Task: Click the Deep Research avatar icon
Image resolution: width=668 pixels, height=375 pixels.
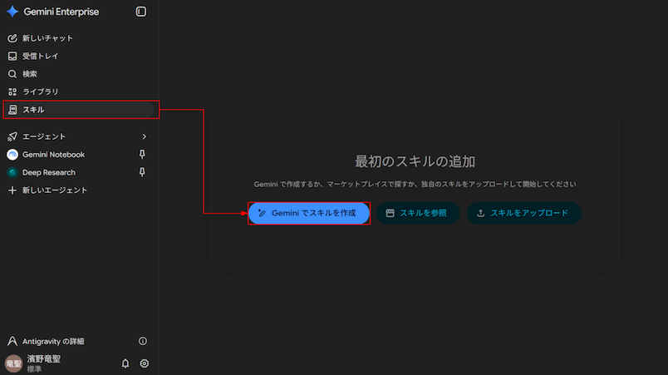Action: [12, 173]
